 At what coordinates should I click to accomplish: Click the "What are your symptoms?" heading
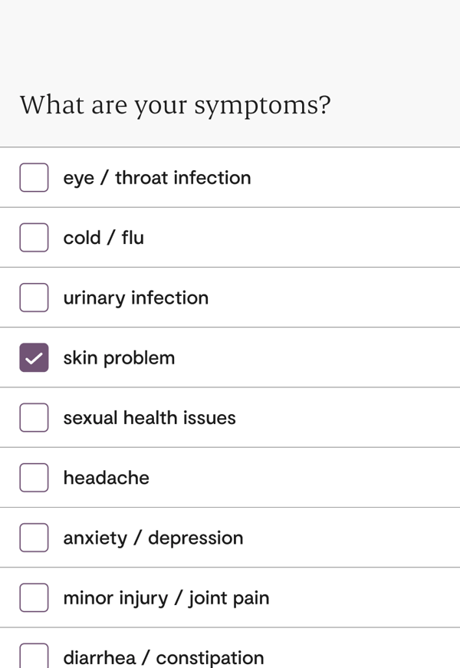[175, 105]
